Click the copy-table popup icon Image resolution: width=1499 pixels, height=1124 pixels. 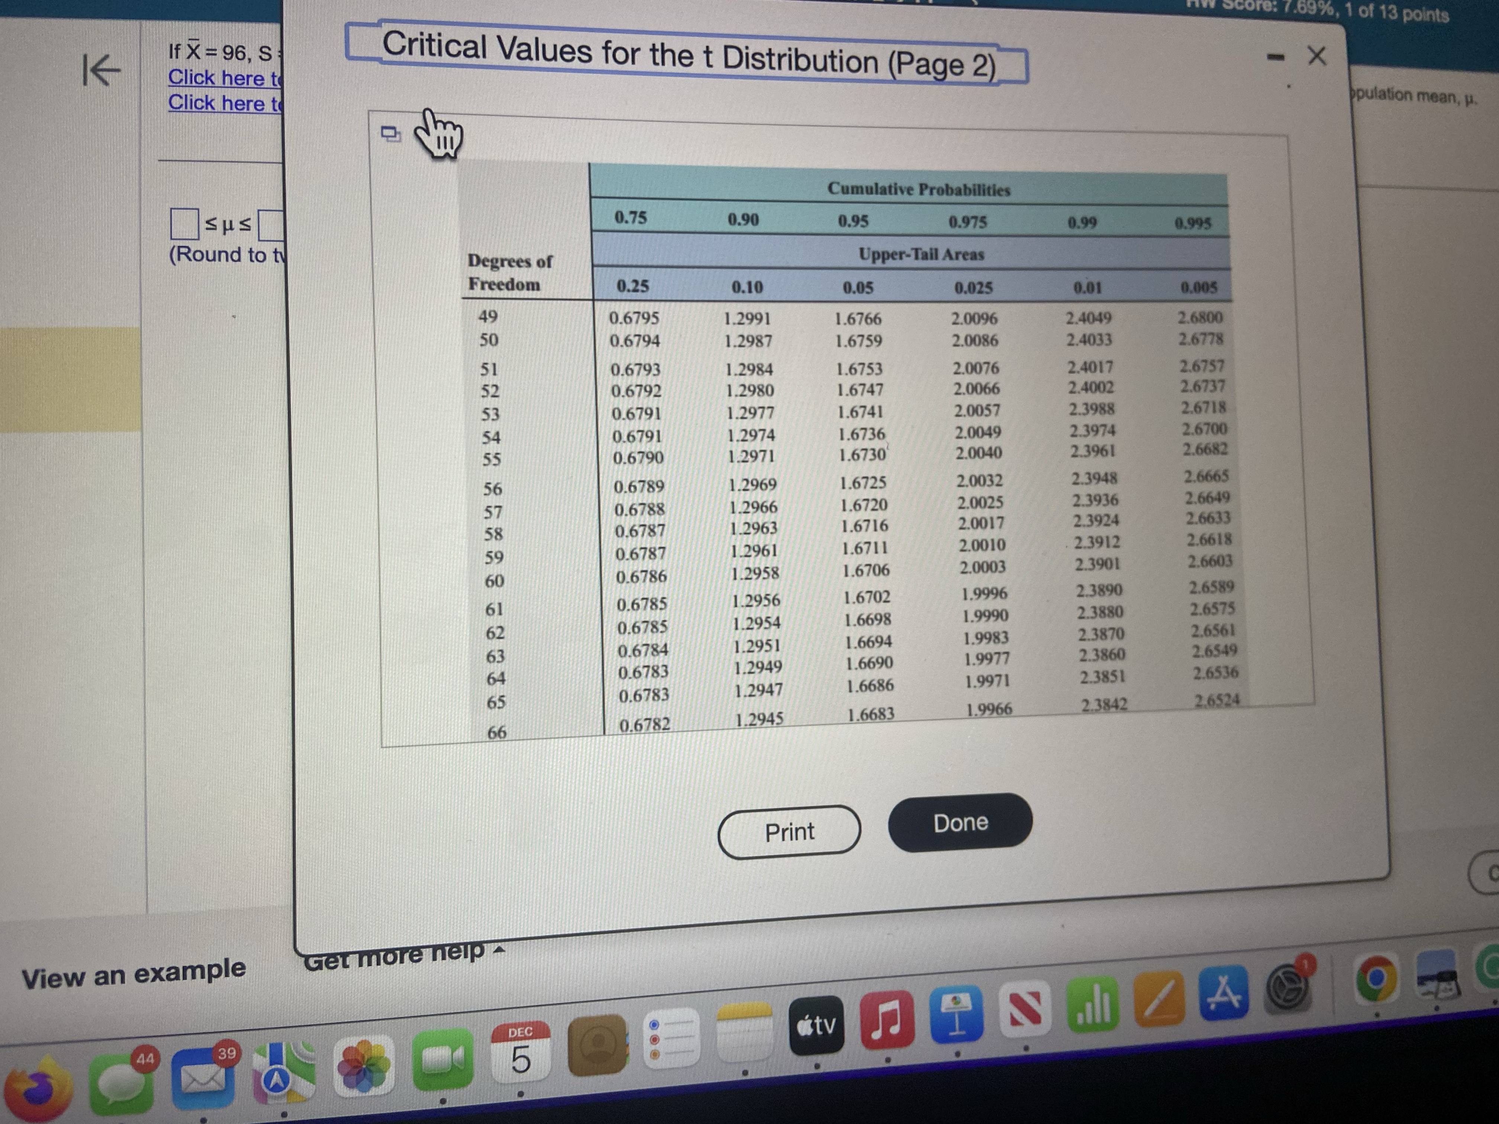[x=390, y=134]
